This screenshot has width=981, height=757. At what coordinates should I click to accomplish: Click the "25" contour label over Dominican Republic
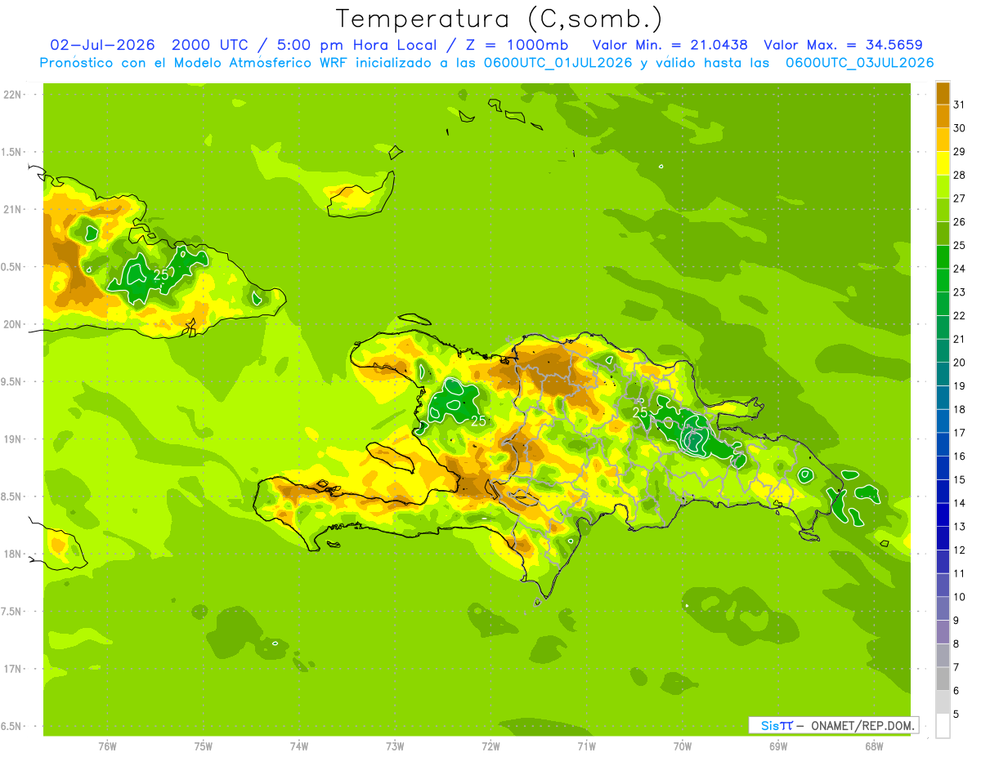pyautogui.click(x=640, y=412)
